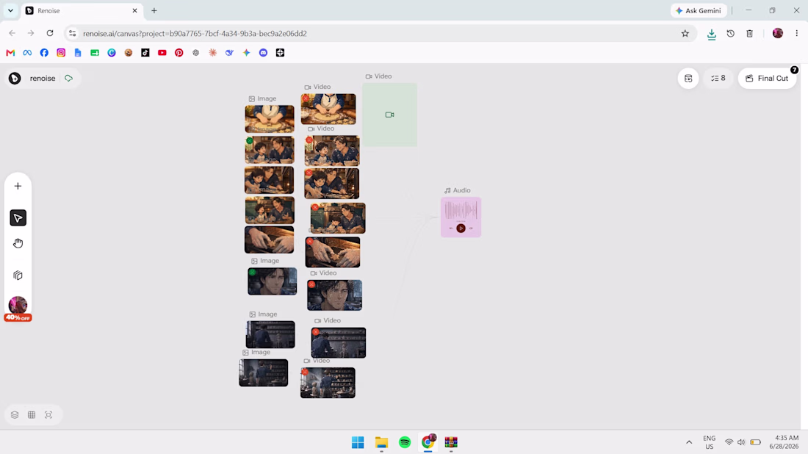Click green status dot on face image
Image resolution: width=808 pixels, height=454 pixels.
coord(252,272)
